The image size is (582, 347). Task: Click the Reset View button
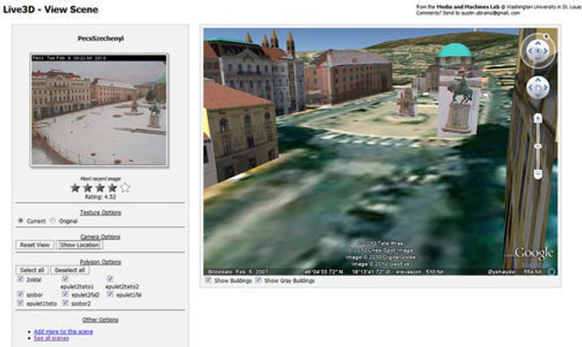click(x=35, y=245)
